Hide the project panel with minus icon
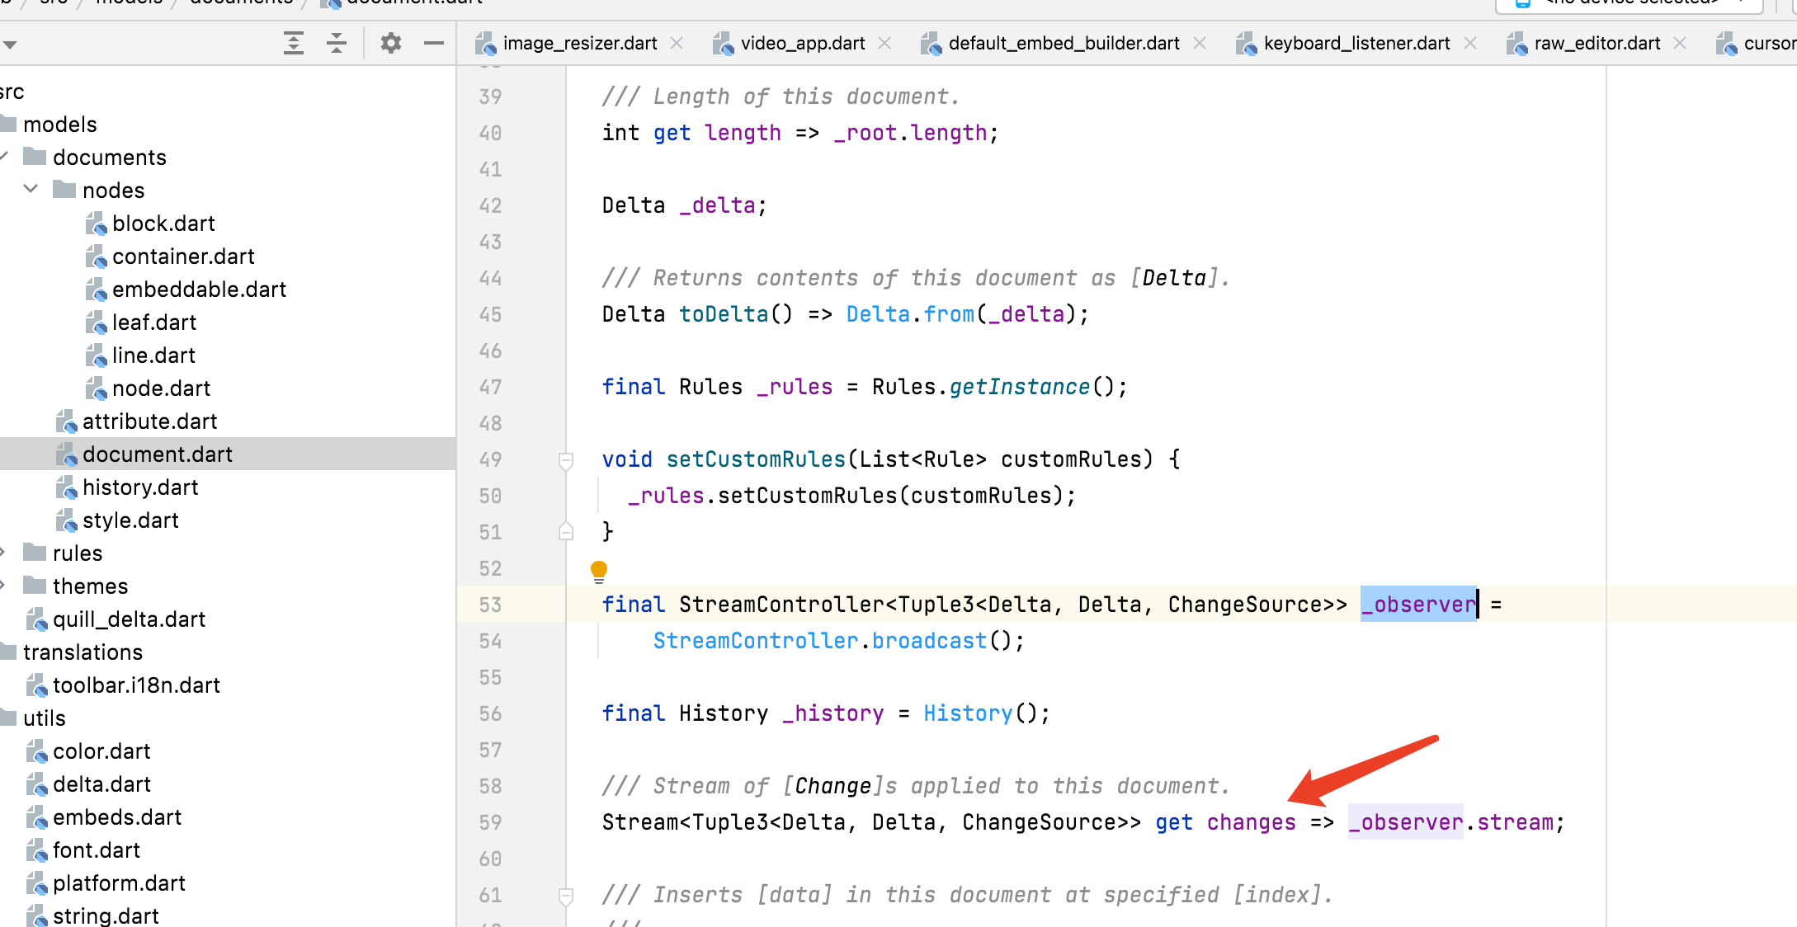Image resolution: width=1797 pixels, height=927 pixels. pos(434,43)
